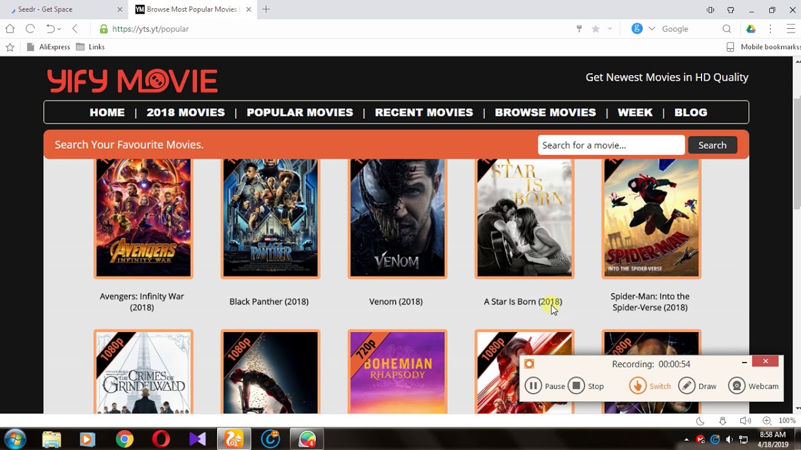This screenshot has width=801, height=450.
Task: Open Windows Start menu
Action: click(15, 439)
